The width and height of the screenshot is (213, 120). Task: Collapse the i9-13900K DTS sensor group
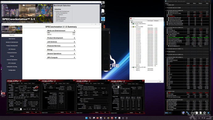pyautogui.click(x=166, y=11)
